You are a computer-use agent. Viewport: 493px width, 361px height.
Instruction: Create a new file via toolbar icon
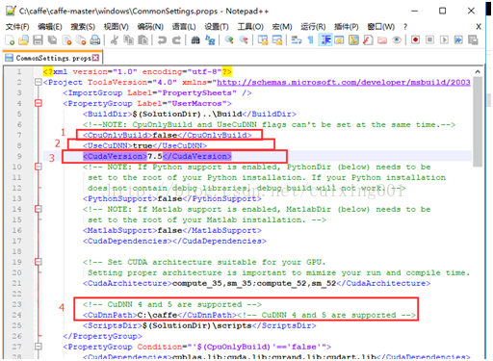click(10, 40)
